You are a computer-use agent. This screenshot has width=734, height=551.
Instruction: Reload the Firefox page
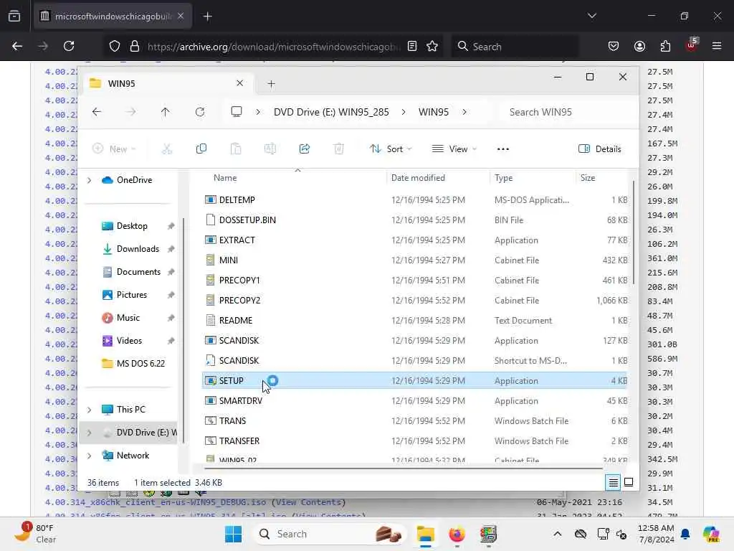point(69,46)
